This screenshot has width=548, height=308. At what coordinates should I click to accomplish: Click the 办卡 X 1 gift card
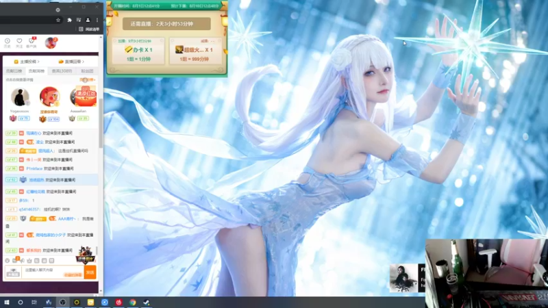point(138,51)
